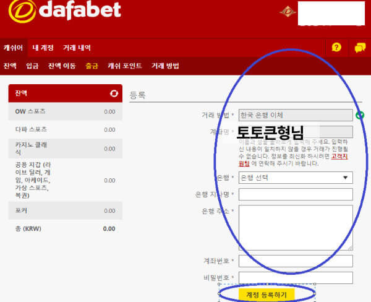Open the help question mark icon

point(336,48)
